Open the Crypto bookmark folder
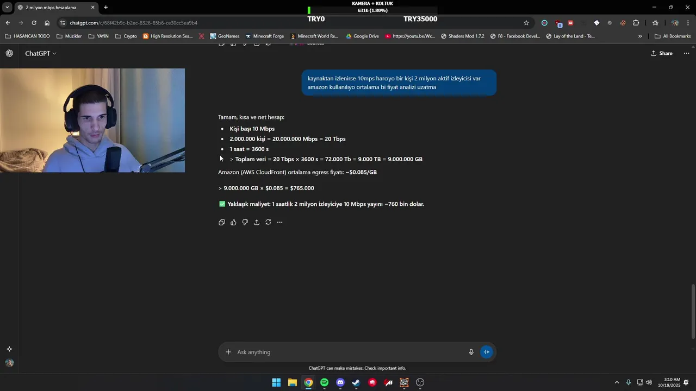This screenshot has width=696, height=391. tap(126, 36)
